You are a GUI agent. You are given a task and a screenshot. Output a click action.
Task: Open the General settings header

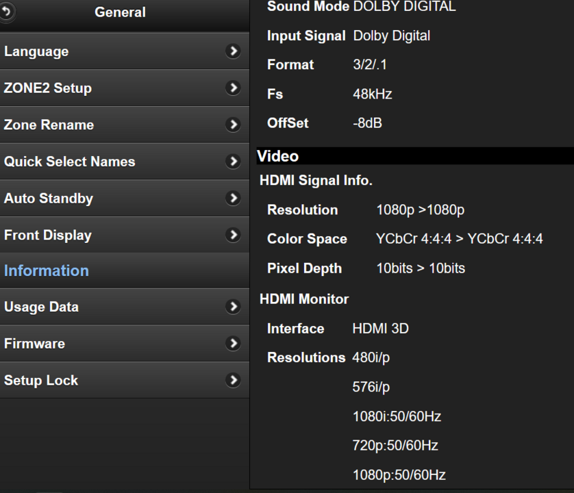[120, 12]
